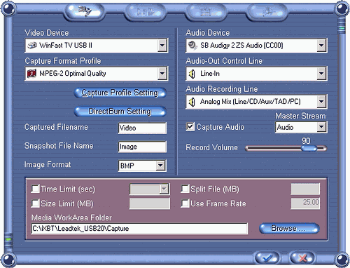Image resolution: width=350 pixels, height=268 pixels.
Task: Click the Record Volume slider track left end
Action: point(248,148)
